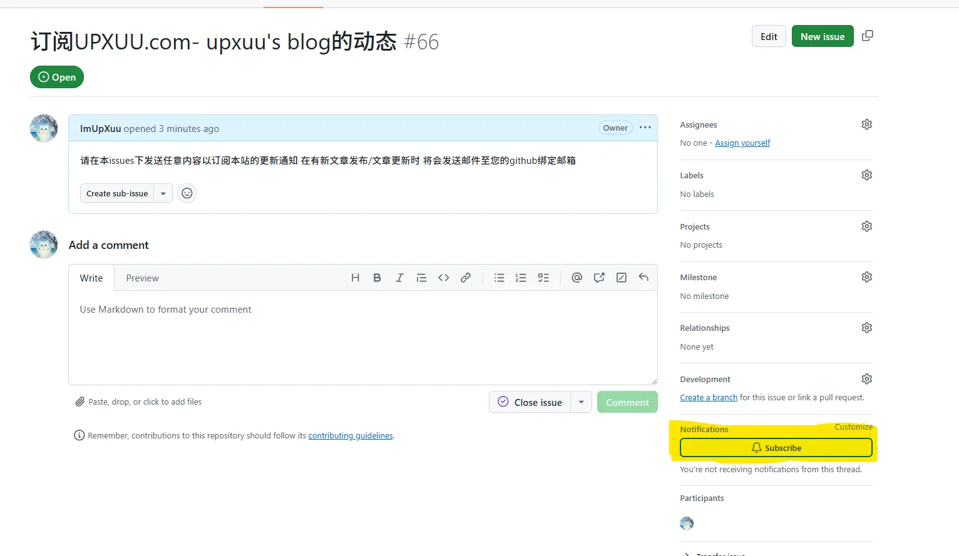This screenshot has height=556, width=959.
Task: Click Assign yourself link
Action: [x=742, y=143]
